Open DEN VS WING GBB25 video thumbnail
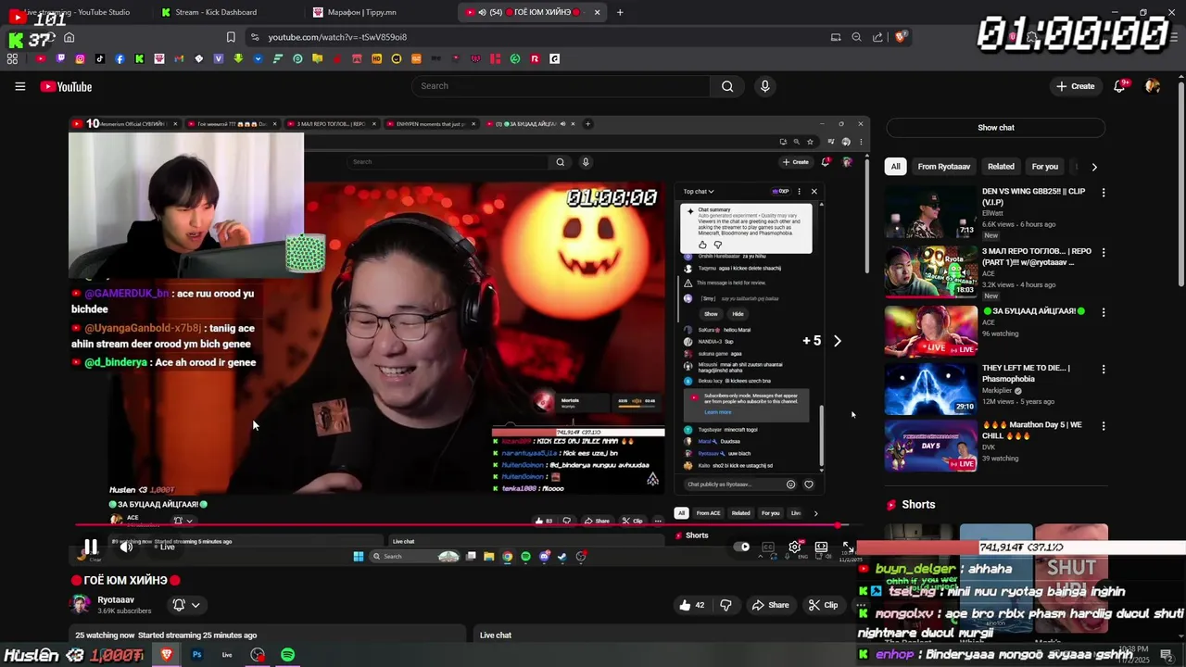 [x=931, y=212]
